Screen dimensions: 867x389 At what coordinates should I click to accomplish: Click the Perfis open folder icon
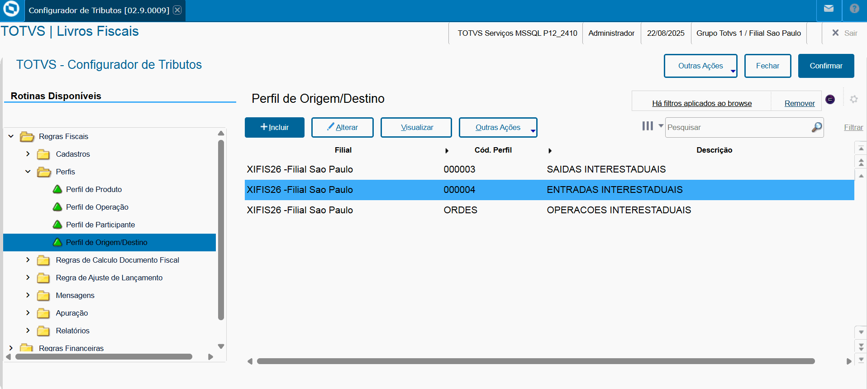tap(44, 172)
